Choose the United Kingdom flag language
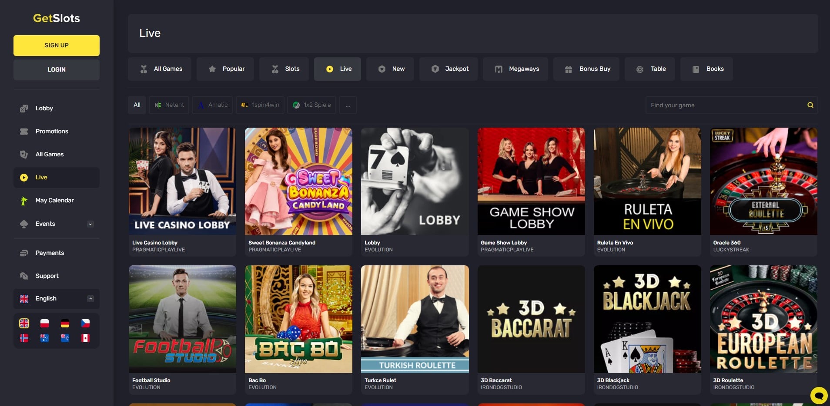 click(24, 323)
